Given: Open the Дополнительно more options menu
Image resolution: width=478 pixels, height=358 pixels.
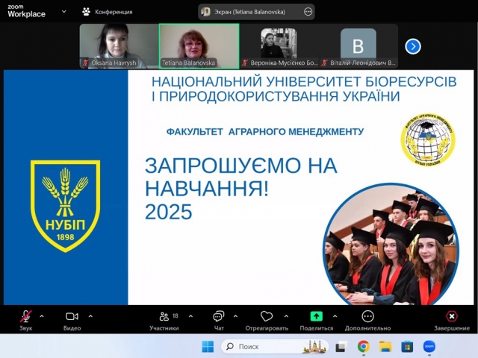Looking at the screenshot, I should pyautogui.click(x=367, y=321).
